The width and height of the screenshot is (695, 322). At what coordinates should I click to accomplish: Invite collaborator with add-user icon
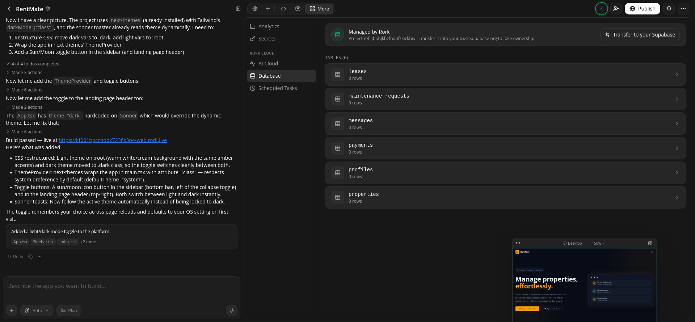[616, 9]
